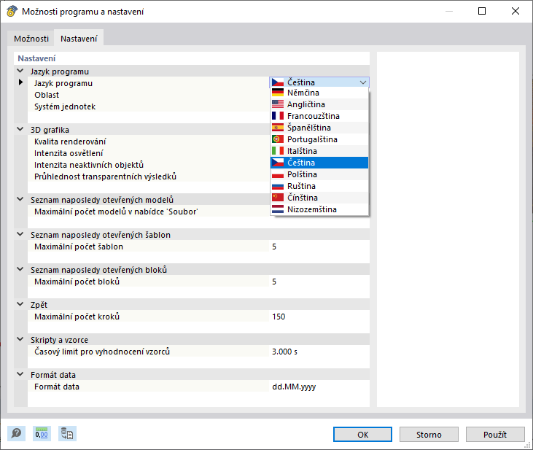Edit the time limit value 3.000 s
This screenshot has width=533, height=450.
click(x=319, y=352)
